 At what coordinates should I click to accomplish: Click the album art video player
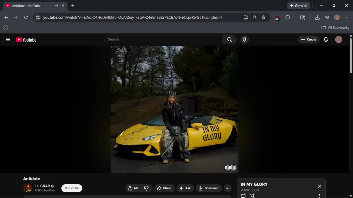(x=174, y=109)
